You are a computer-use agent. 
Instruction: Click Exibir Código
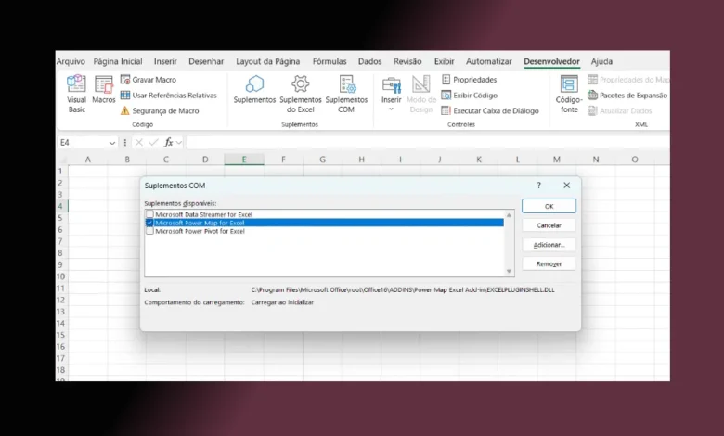click(x=470, y=95)
